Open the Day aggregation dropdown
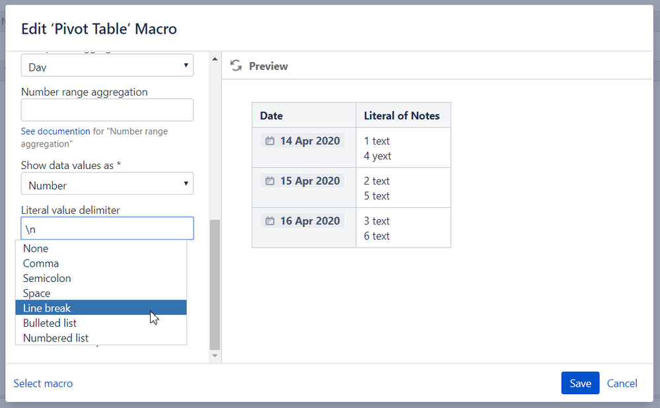This screenshot has height=408, width=660. [107, 65]
